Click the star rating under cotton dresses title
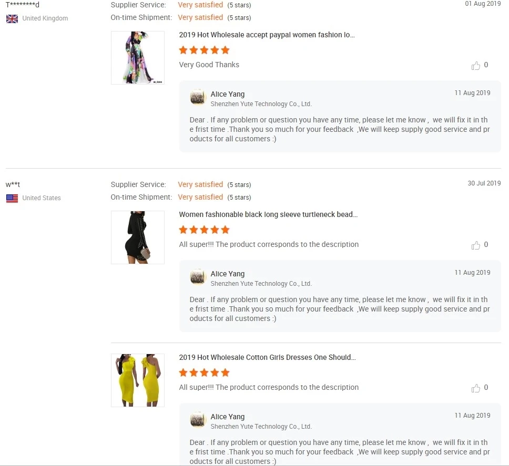Viewport: 509px width, 466px height. 204,373
